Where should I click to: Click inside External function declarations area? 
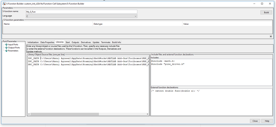[211, 102]
